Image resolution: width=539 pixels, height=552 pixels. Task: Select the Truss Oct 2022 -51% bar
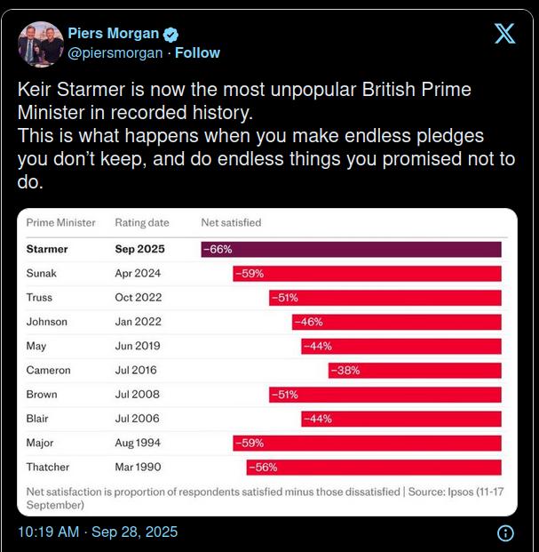(385, 298)
